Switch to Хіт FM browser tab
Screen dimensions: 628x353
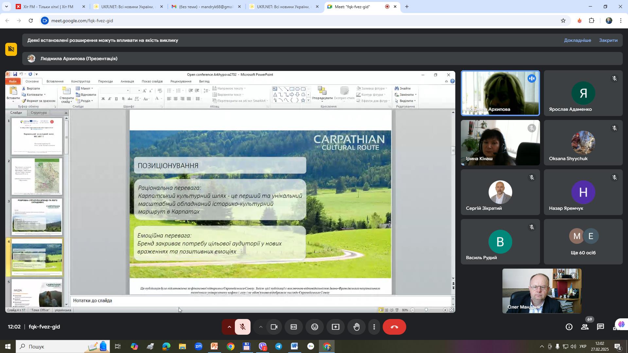point(48,7)
